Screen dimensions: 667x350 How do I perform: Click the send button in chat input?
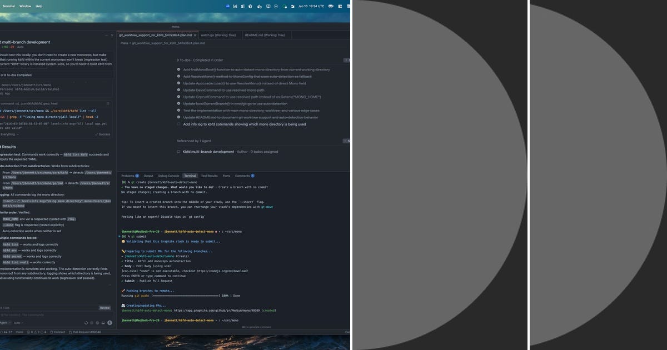[109, 322]
